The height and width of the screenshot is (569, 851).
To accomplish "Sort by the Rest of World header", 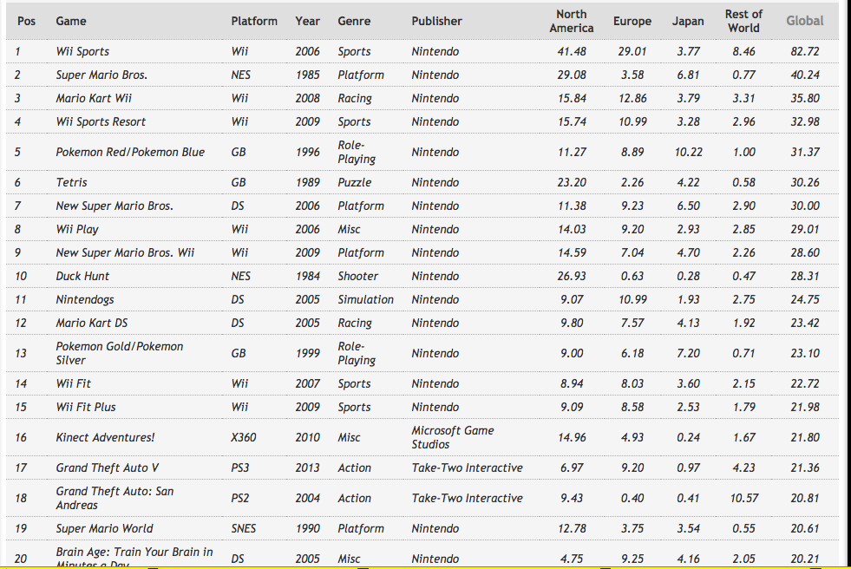I will [x=743, y=21].
